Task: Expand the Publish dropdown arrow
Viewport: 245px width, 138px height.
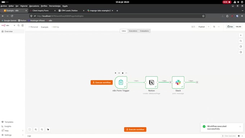Action: pos(209,27)
